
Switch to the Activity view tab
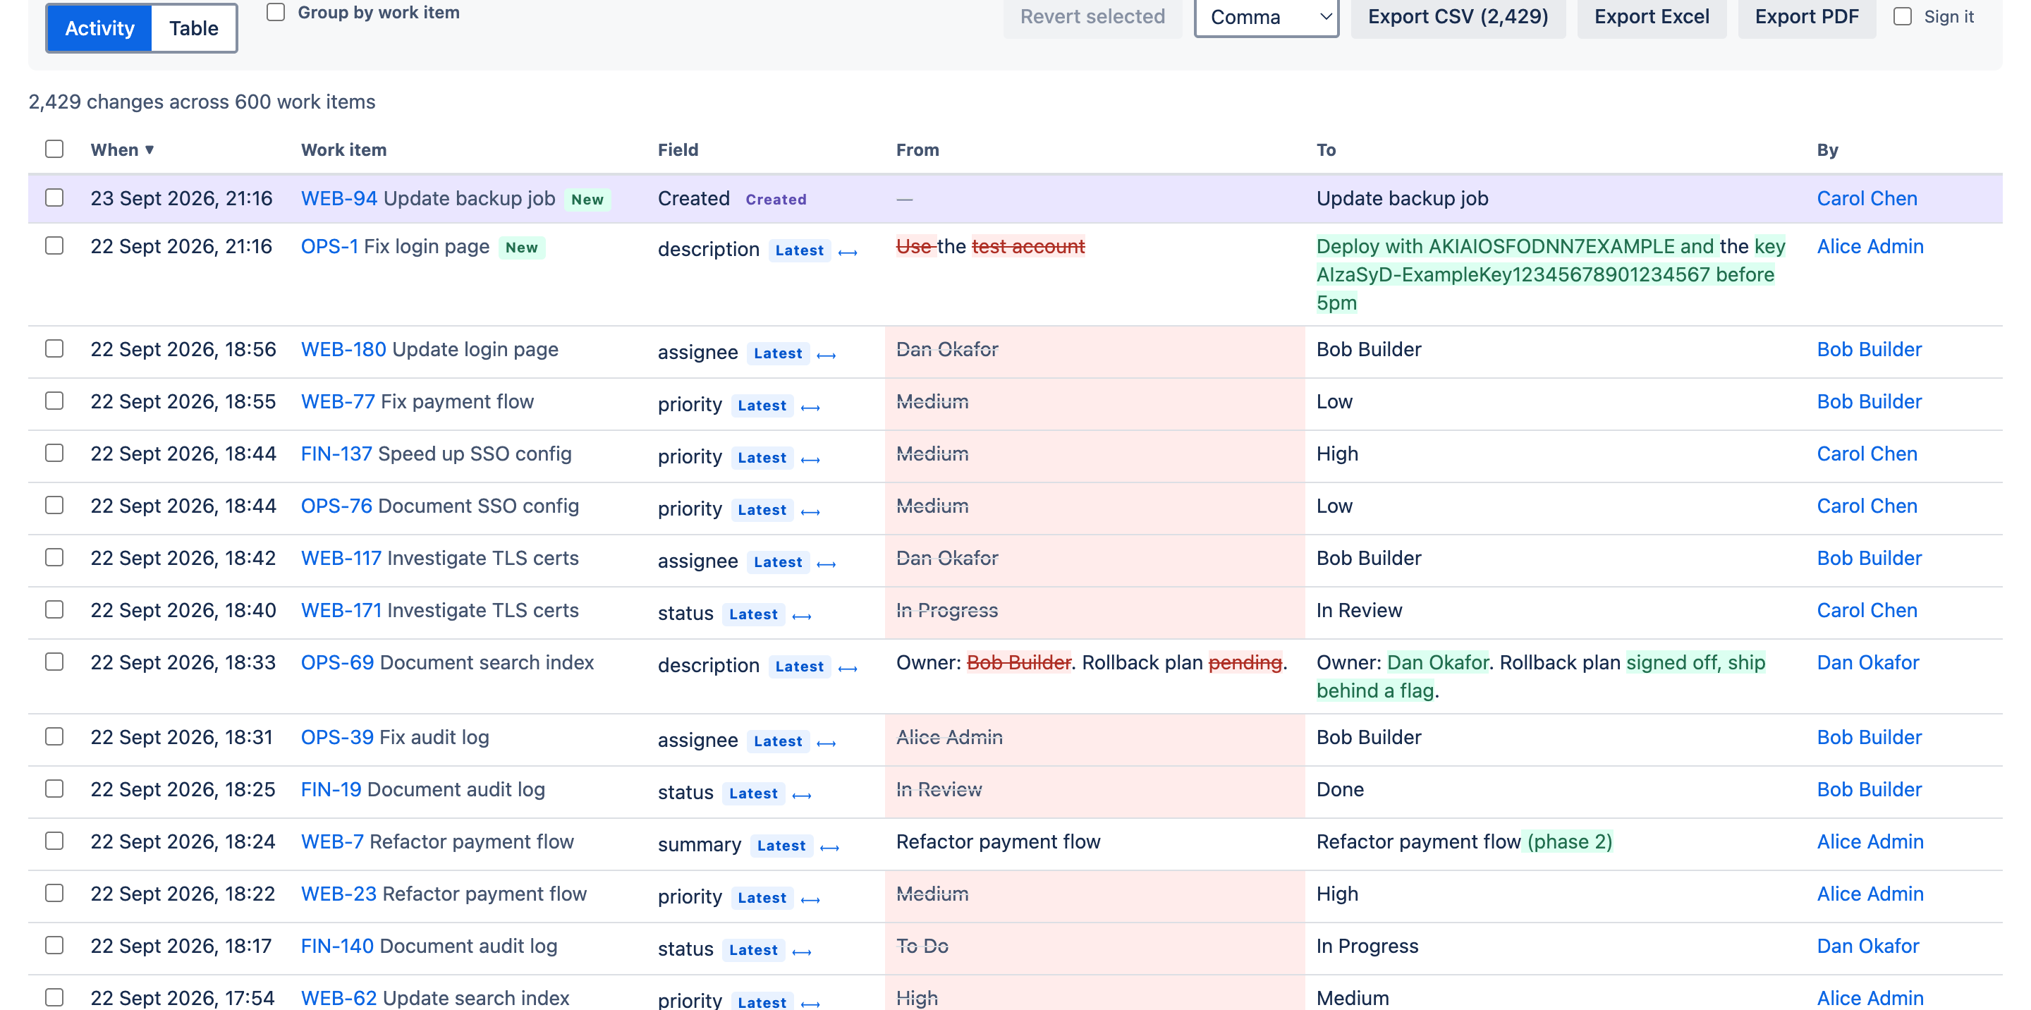pyautogui.click(x=99, y=28)
